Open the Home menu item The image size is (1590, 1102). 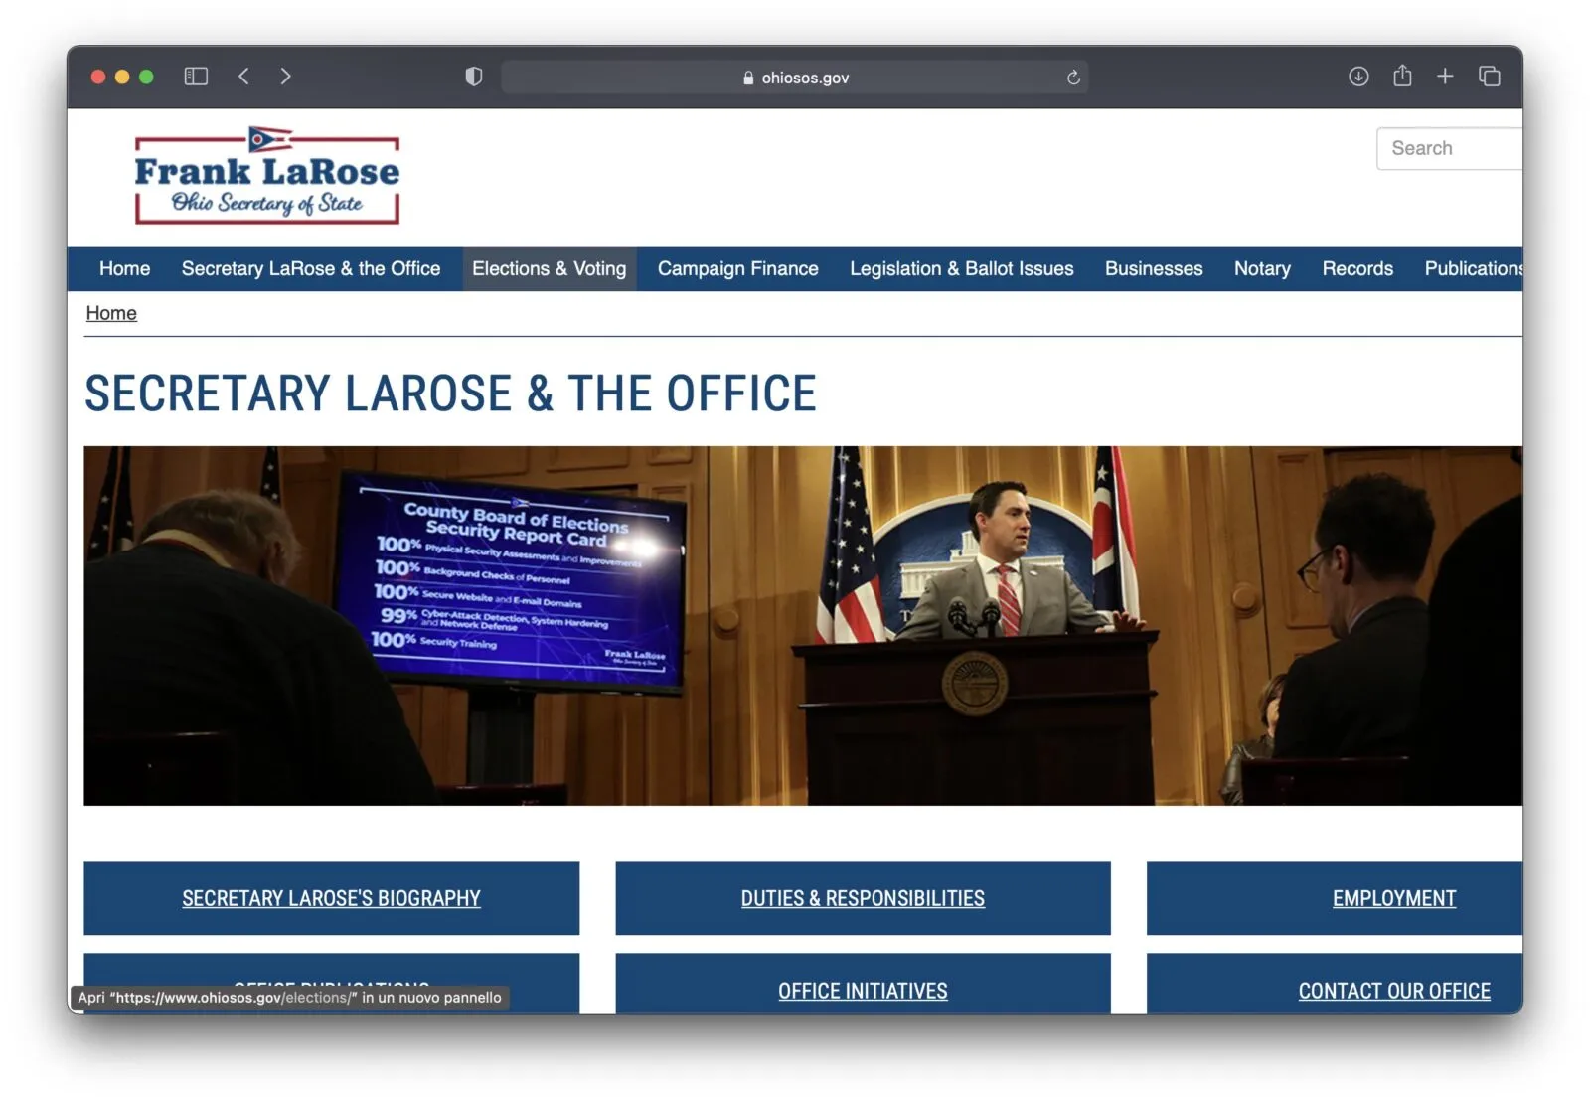point(124,269)
